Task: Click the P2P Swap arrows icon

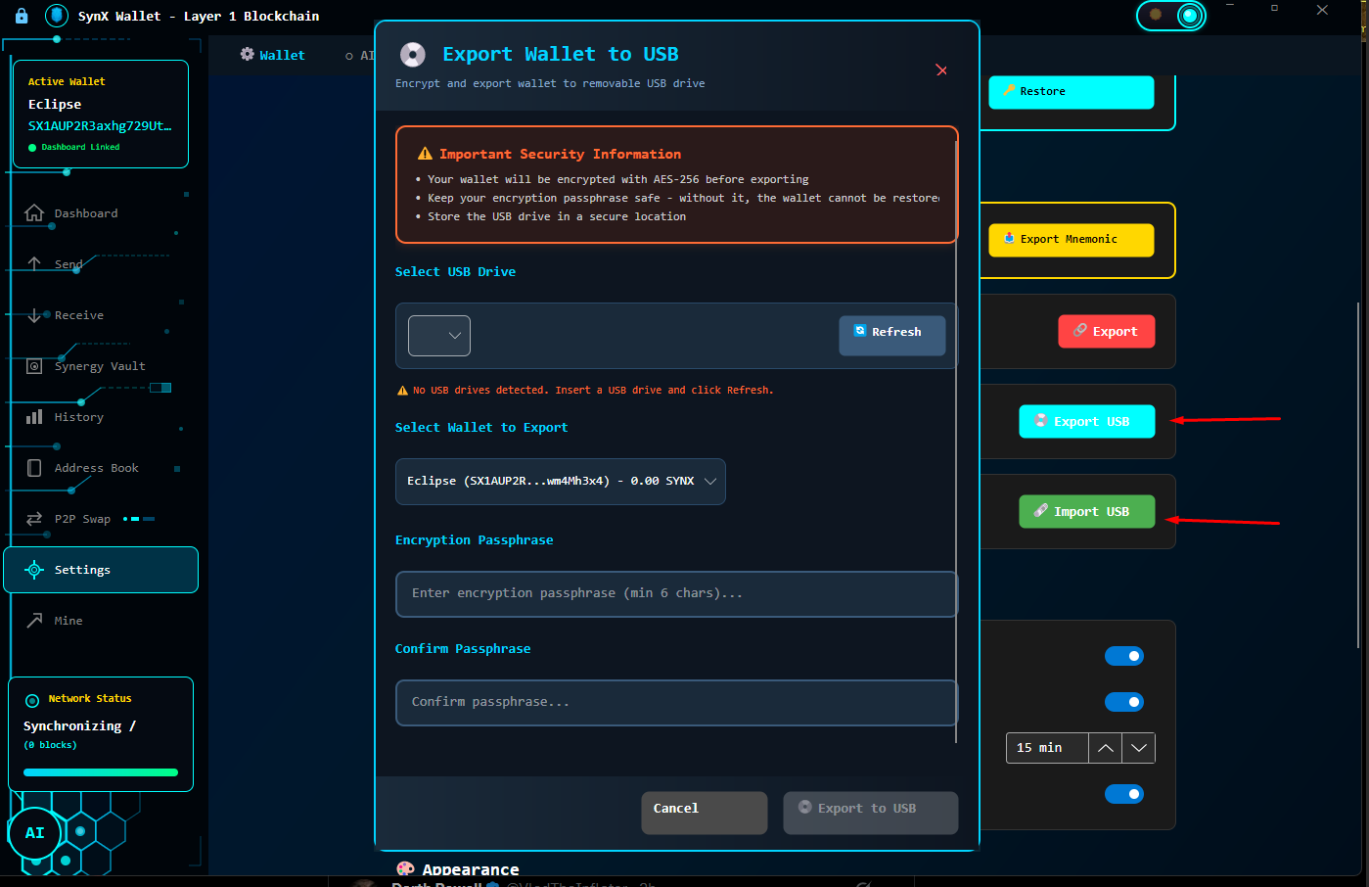Action: click(34, 519)
